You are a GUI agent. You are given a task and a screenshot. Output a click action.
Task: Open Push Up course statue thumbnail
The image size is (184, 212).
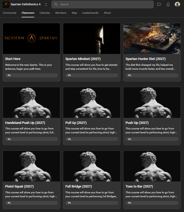coord(152,102)
